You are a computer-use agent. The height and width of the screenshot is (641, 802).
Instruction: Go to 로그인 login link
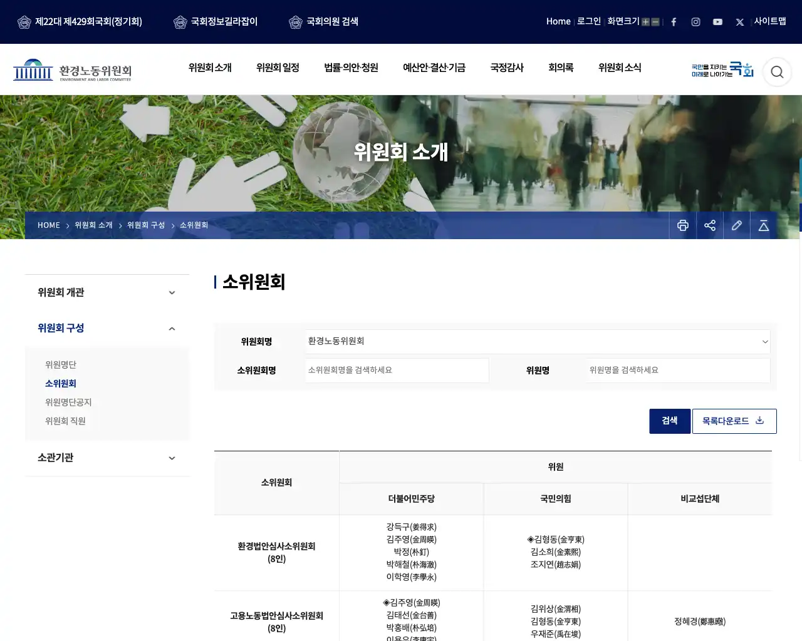point(589,21)
